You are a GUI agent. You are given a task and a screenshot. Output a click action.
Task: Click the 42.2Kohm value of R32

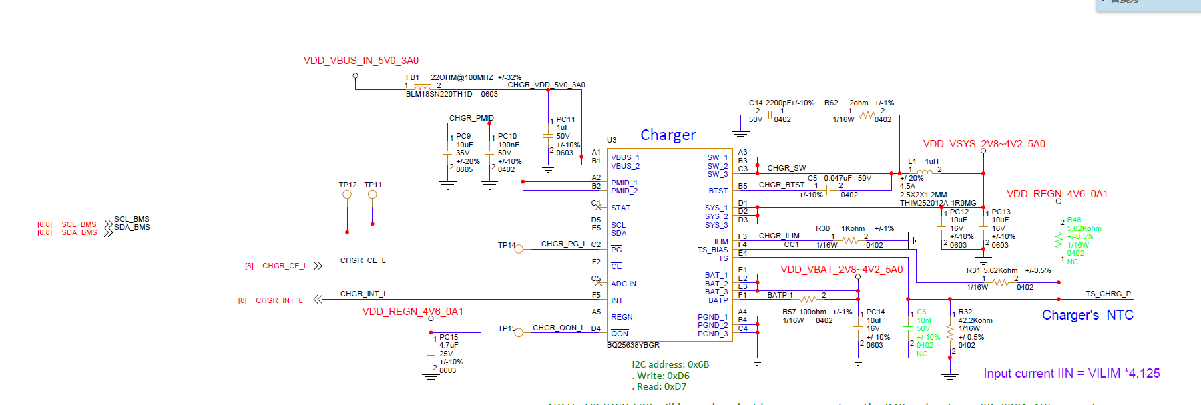tap(975, 320)
